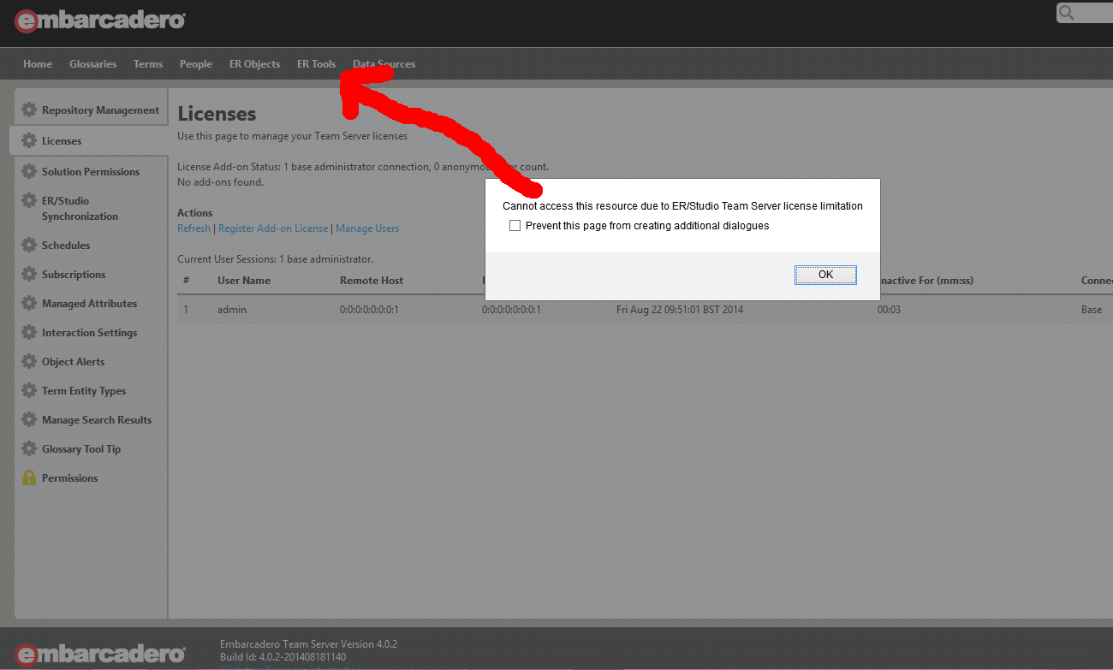Screen dimensions: 1113x670
Task: Click the Term Entity Types gear icon
Action: [29, 390]
